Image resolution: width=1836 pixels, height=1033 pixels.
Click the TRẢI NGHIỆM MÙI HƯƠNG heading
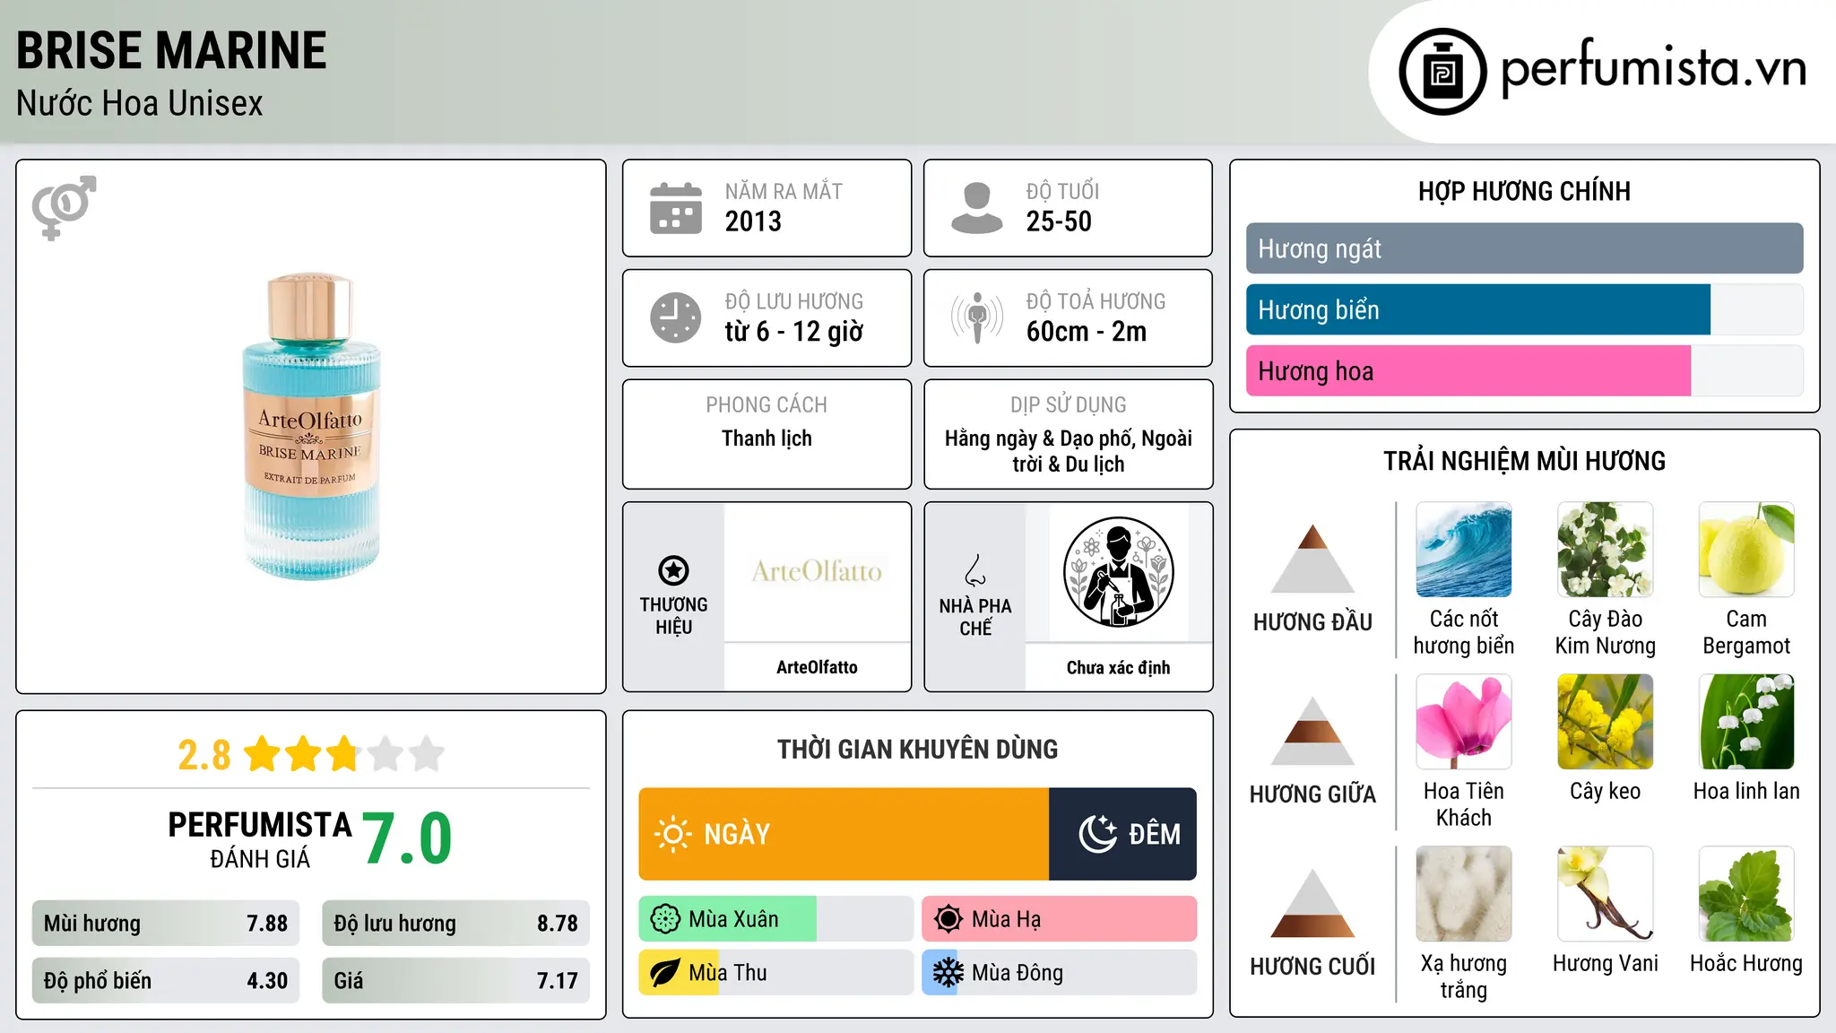pyautogui.click(x=1524, y=461)
